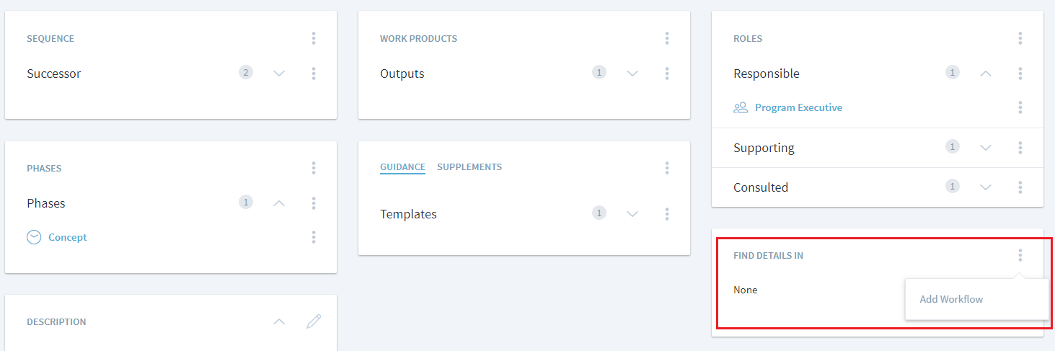Switch to the Supplements tab
Image resolution: width=1055 pixels, height=351 pixels.
[x=469, y=167]
